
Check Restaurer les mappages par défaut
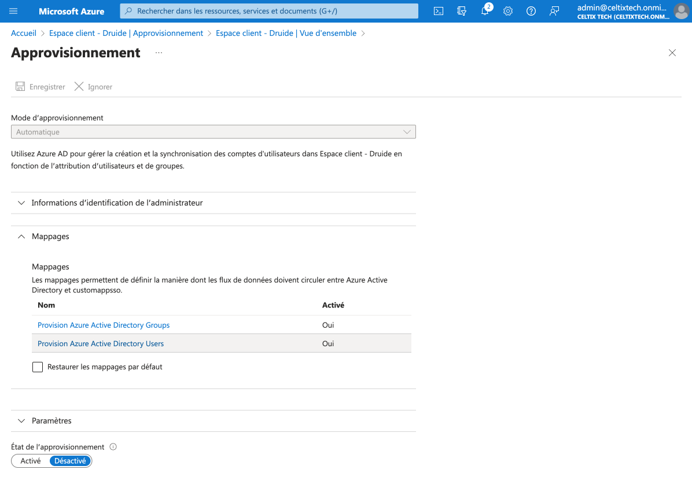38,367
